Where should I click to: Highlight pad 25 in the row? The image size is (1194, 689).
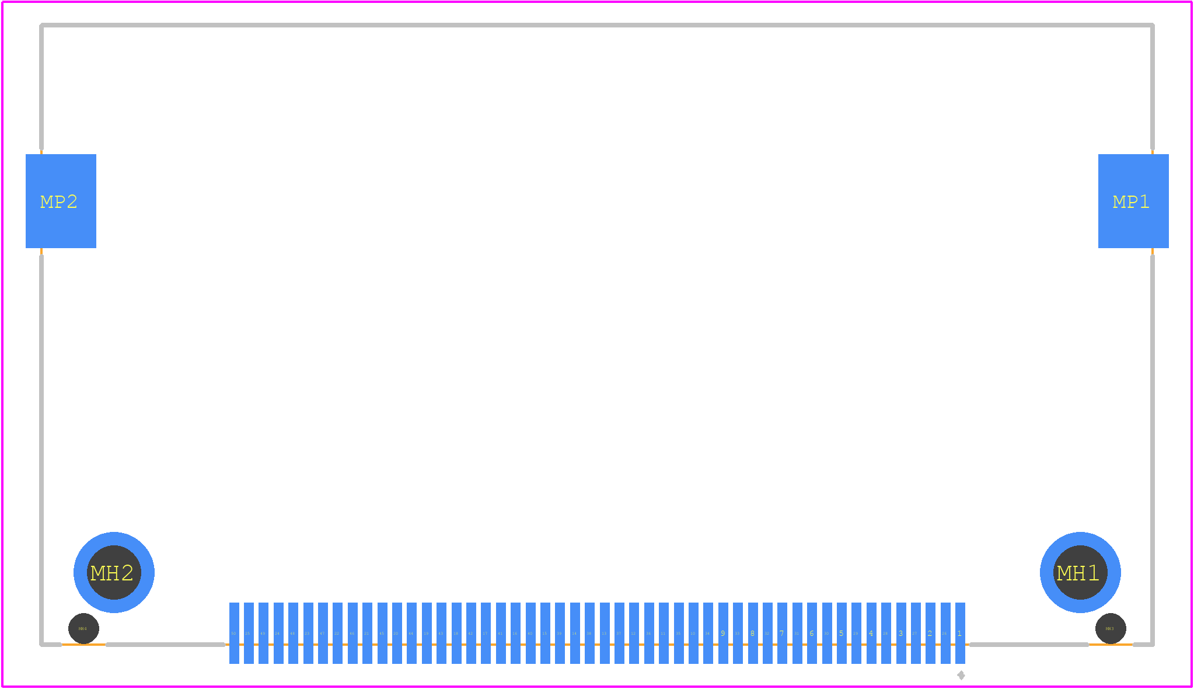tap(249, 633)
